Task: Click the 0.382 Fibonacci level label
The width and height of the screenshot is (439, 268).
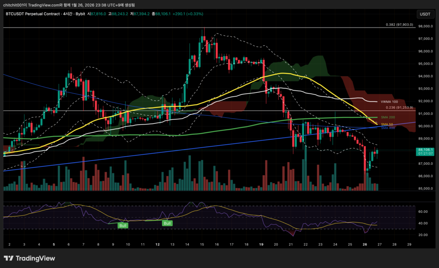Action: [399, 24]
